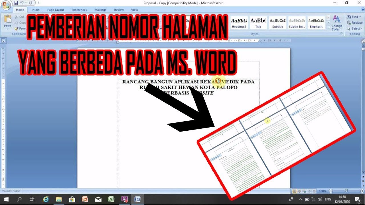Zoom out with the minus button
This screenshot has width=365, height=205.
click(330, 191)
